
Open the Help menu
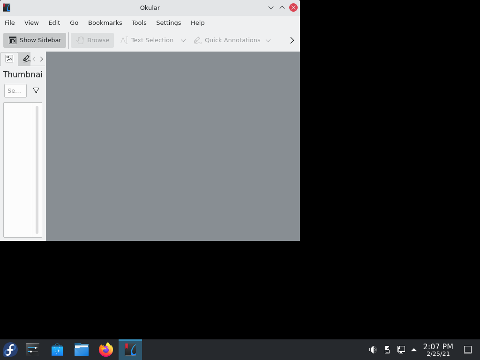(x=197, y=23)
